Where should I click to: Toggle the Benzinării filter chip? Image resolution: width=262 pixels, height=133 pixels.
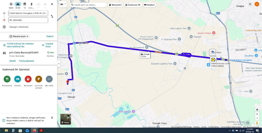pyautogui.click(x=115, y=5)
